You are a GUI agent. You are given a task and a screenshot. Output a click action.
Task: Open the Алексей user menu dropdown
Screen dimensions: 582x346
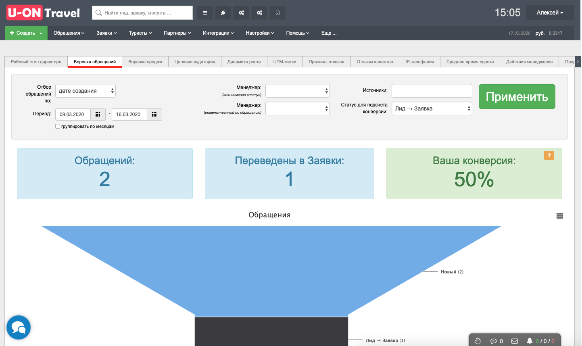coord(550,13)
